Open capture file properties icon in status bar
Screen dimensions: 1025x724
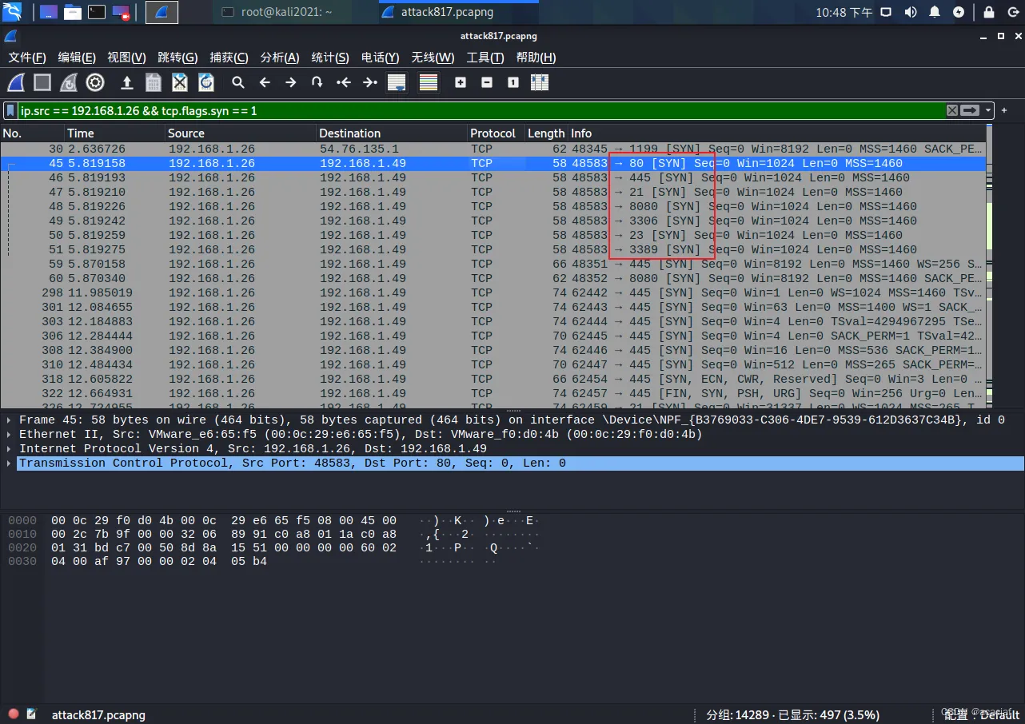pos(32,714)
